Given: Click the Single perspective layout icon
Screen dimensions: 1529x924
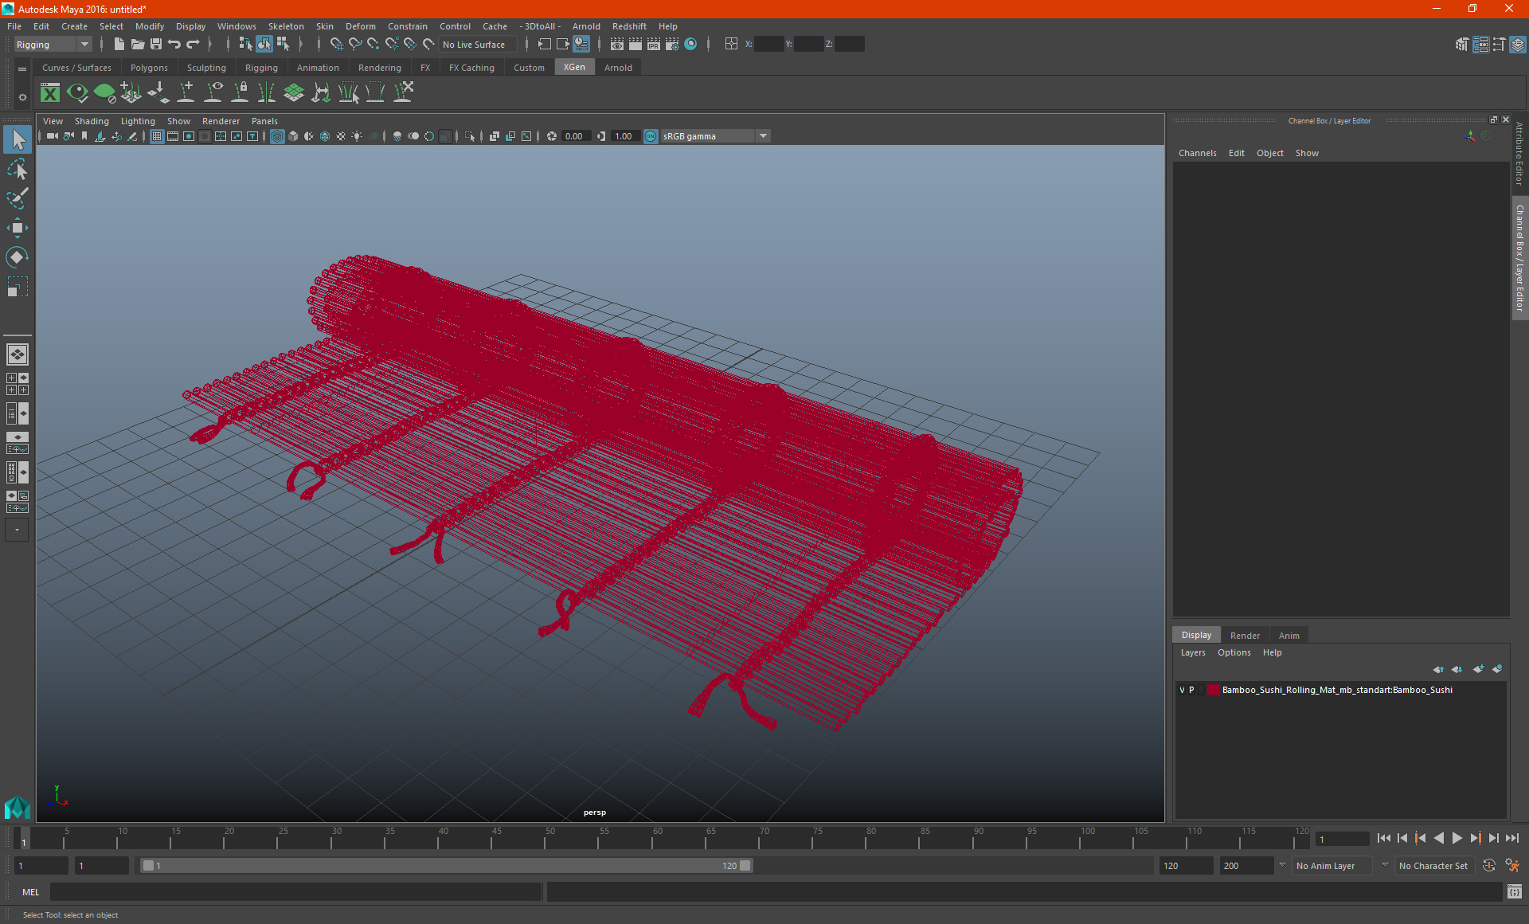Looking at the screenshot, I should (18, 354).
